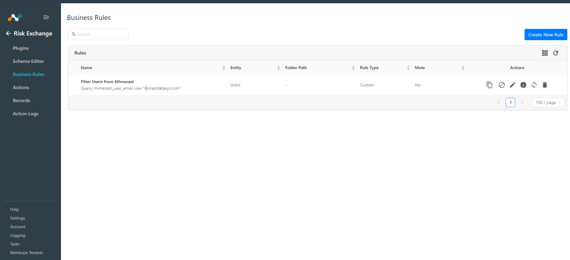View info for Filter Users rule

[523, 85]
